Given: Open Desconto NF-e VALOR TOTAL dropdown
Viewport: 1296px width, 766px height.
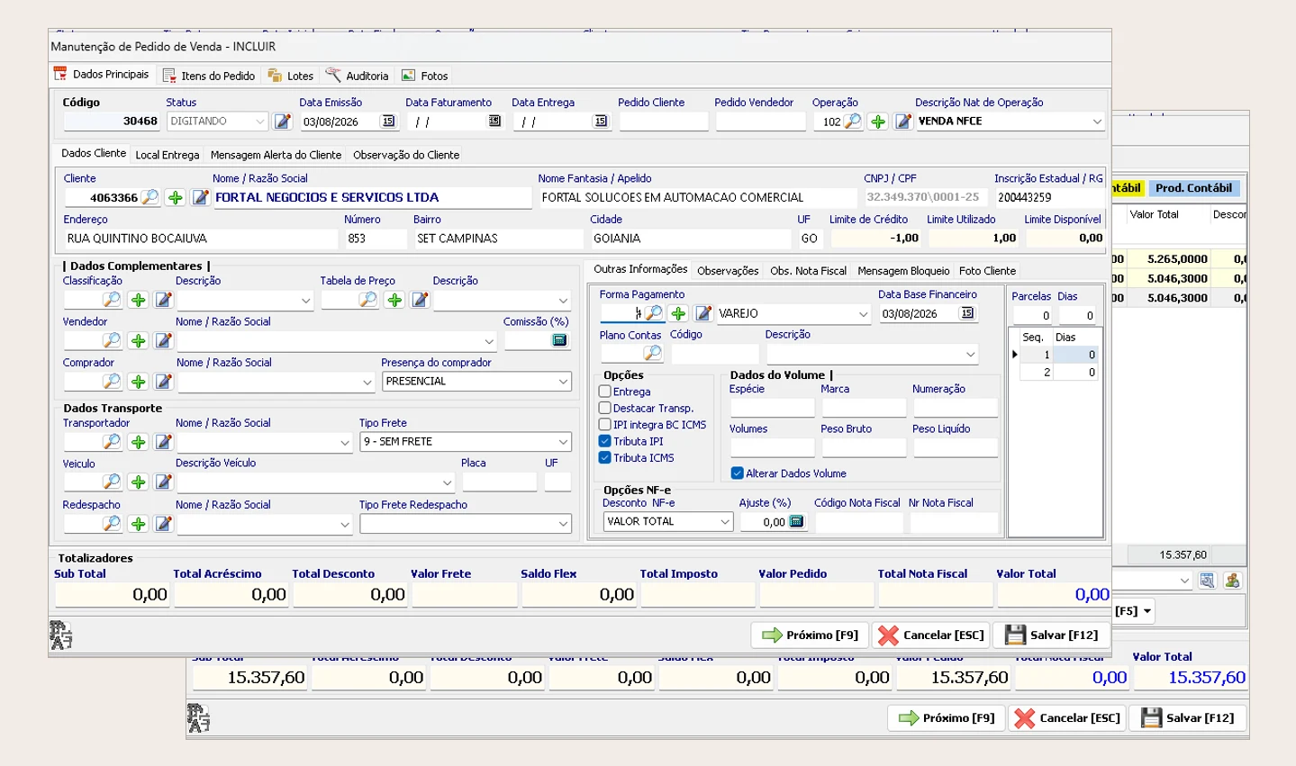Looking at the screenshot, I should tap(725, 521).
